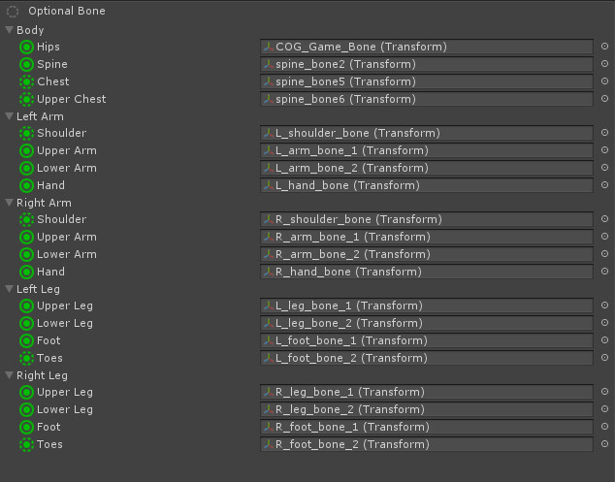Select the L_arm_bone_2 transform field
Viewport: 615px width, 482px height.
pyautogui.click(x=427, y=168)
